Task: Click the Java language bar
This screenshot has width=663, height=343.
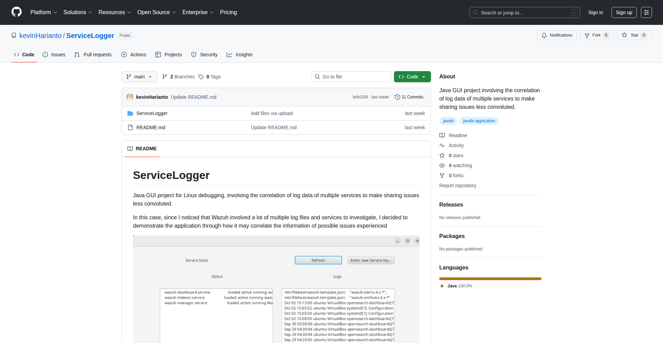Action: click(x=490, y=279)
